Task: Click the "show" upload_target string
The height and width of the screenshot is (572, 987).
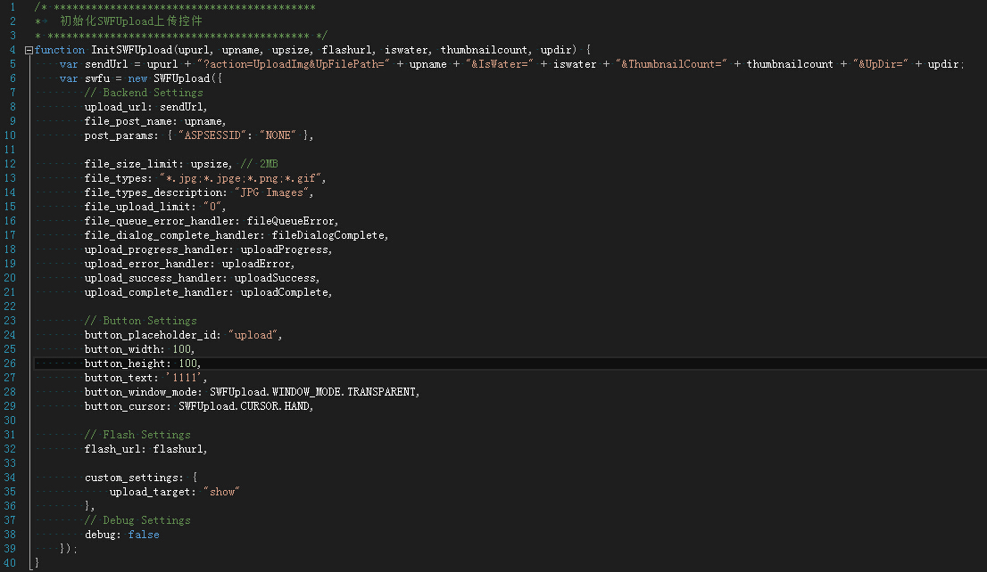Action: coord(221,492)
